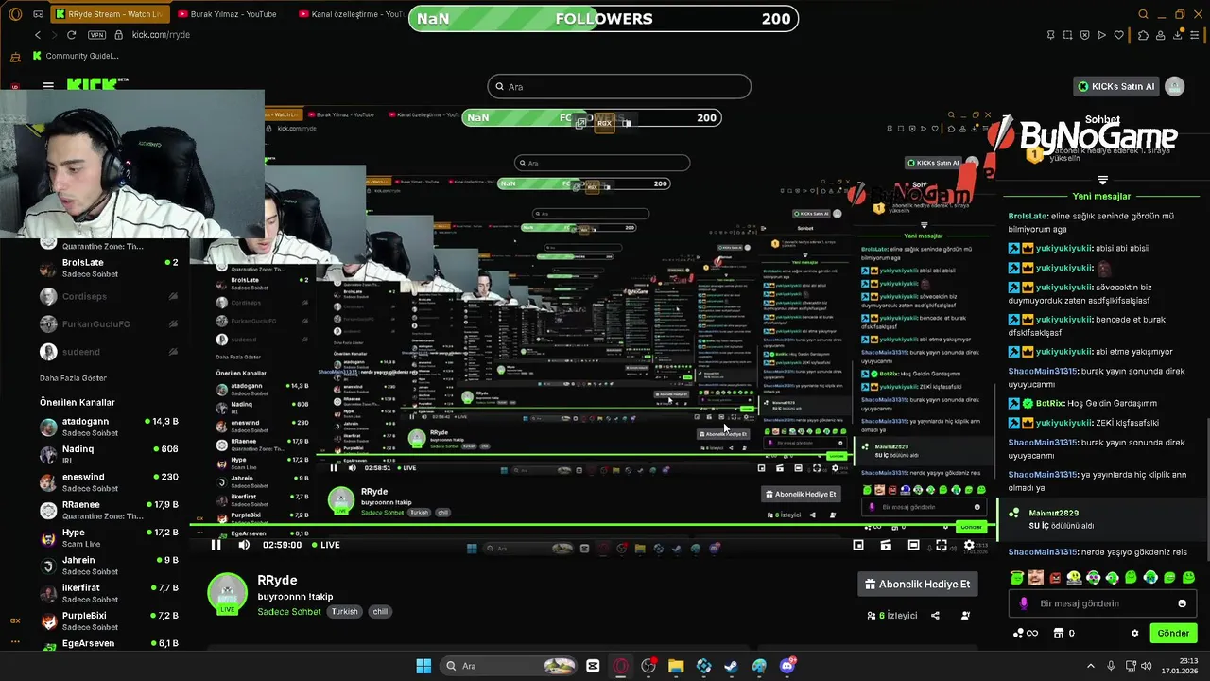Image resolution: width=1210 pixels, height=681 pixels.
Task: Toggle the Kick sidebar hamburger menu
Action: tap(48, 85)
